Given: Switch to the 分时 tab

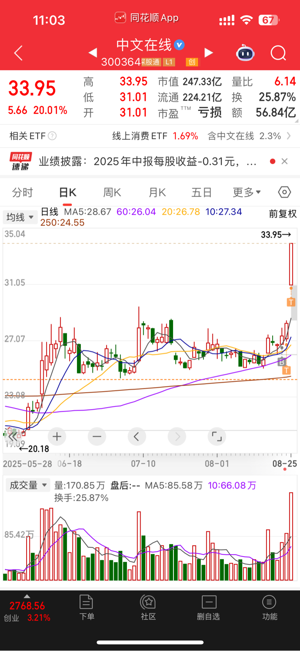Looking at the screenshot, I should coord(23,192).
